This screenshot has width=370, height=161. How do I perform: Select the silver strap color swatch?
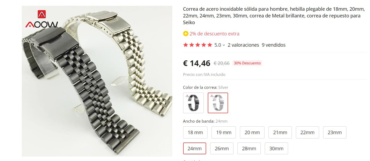(x=218, y=103)
